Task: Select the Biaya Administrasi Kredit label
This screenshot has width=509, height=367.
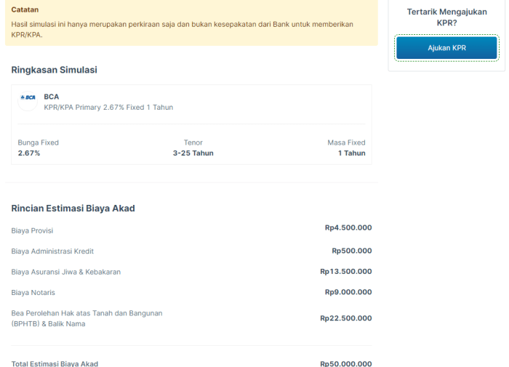Action: [x=52, y=251]
